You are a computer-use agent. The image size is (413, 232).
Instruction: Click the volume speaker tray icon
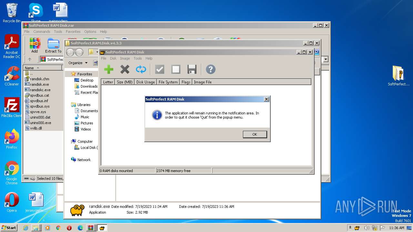point(367,228)
